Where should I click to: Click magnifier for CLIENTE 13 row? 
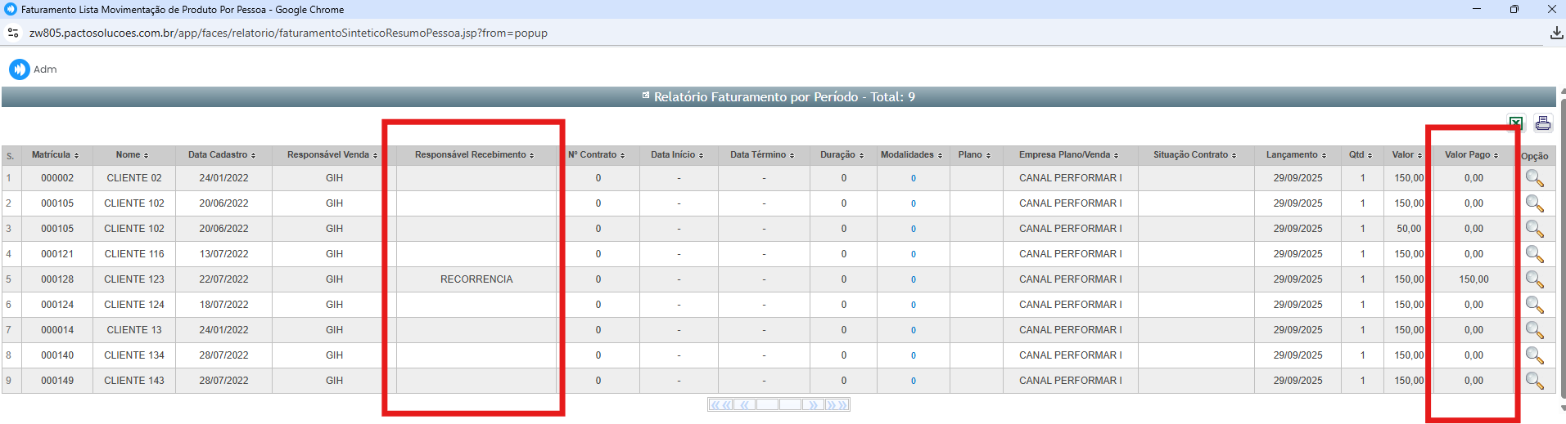(1534, 330)
